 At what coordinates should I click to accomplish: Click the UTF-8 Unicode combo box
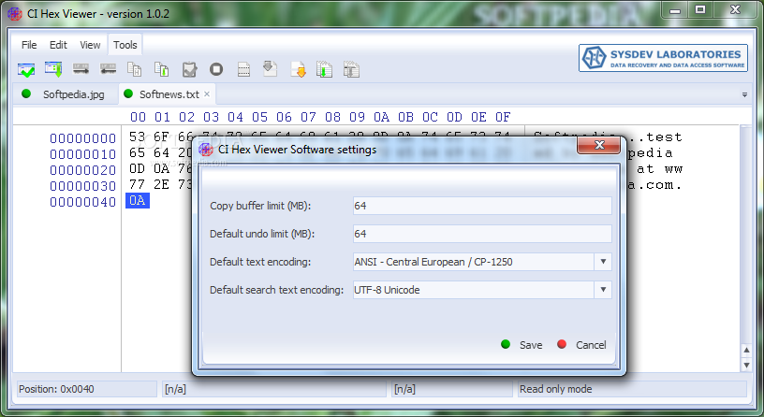pos(482,290)
